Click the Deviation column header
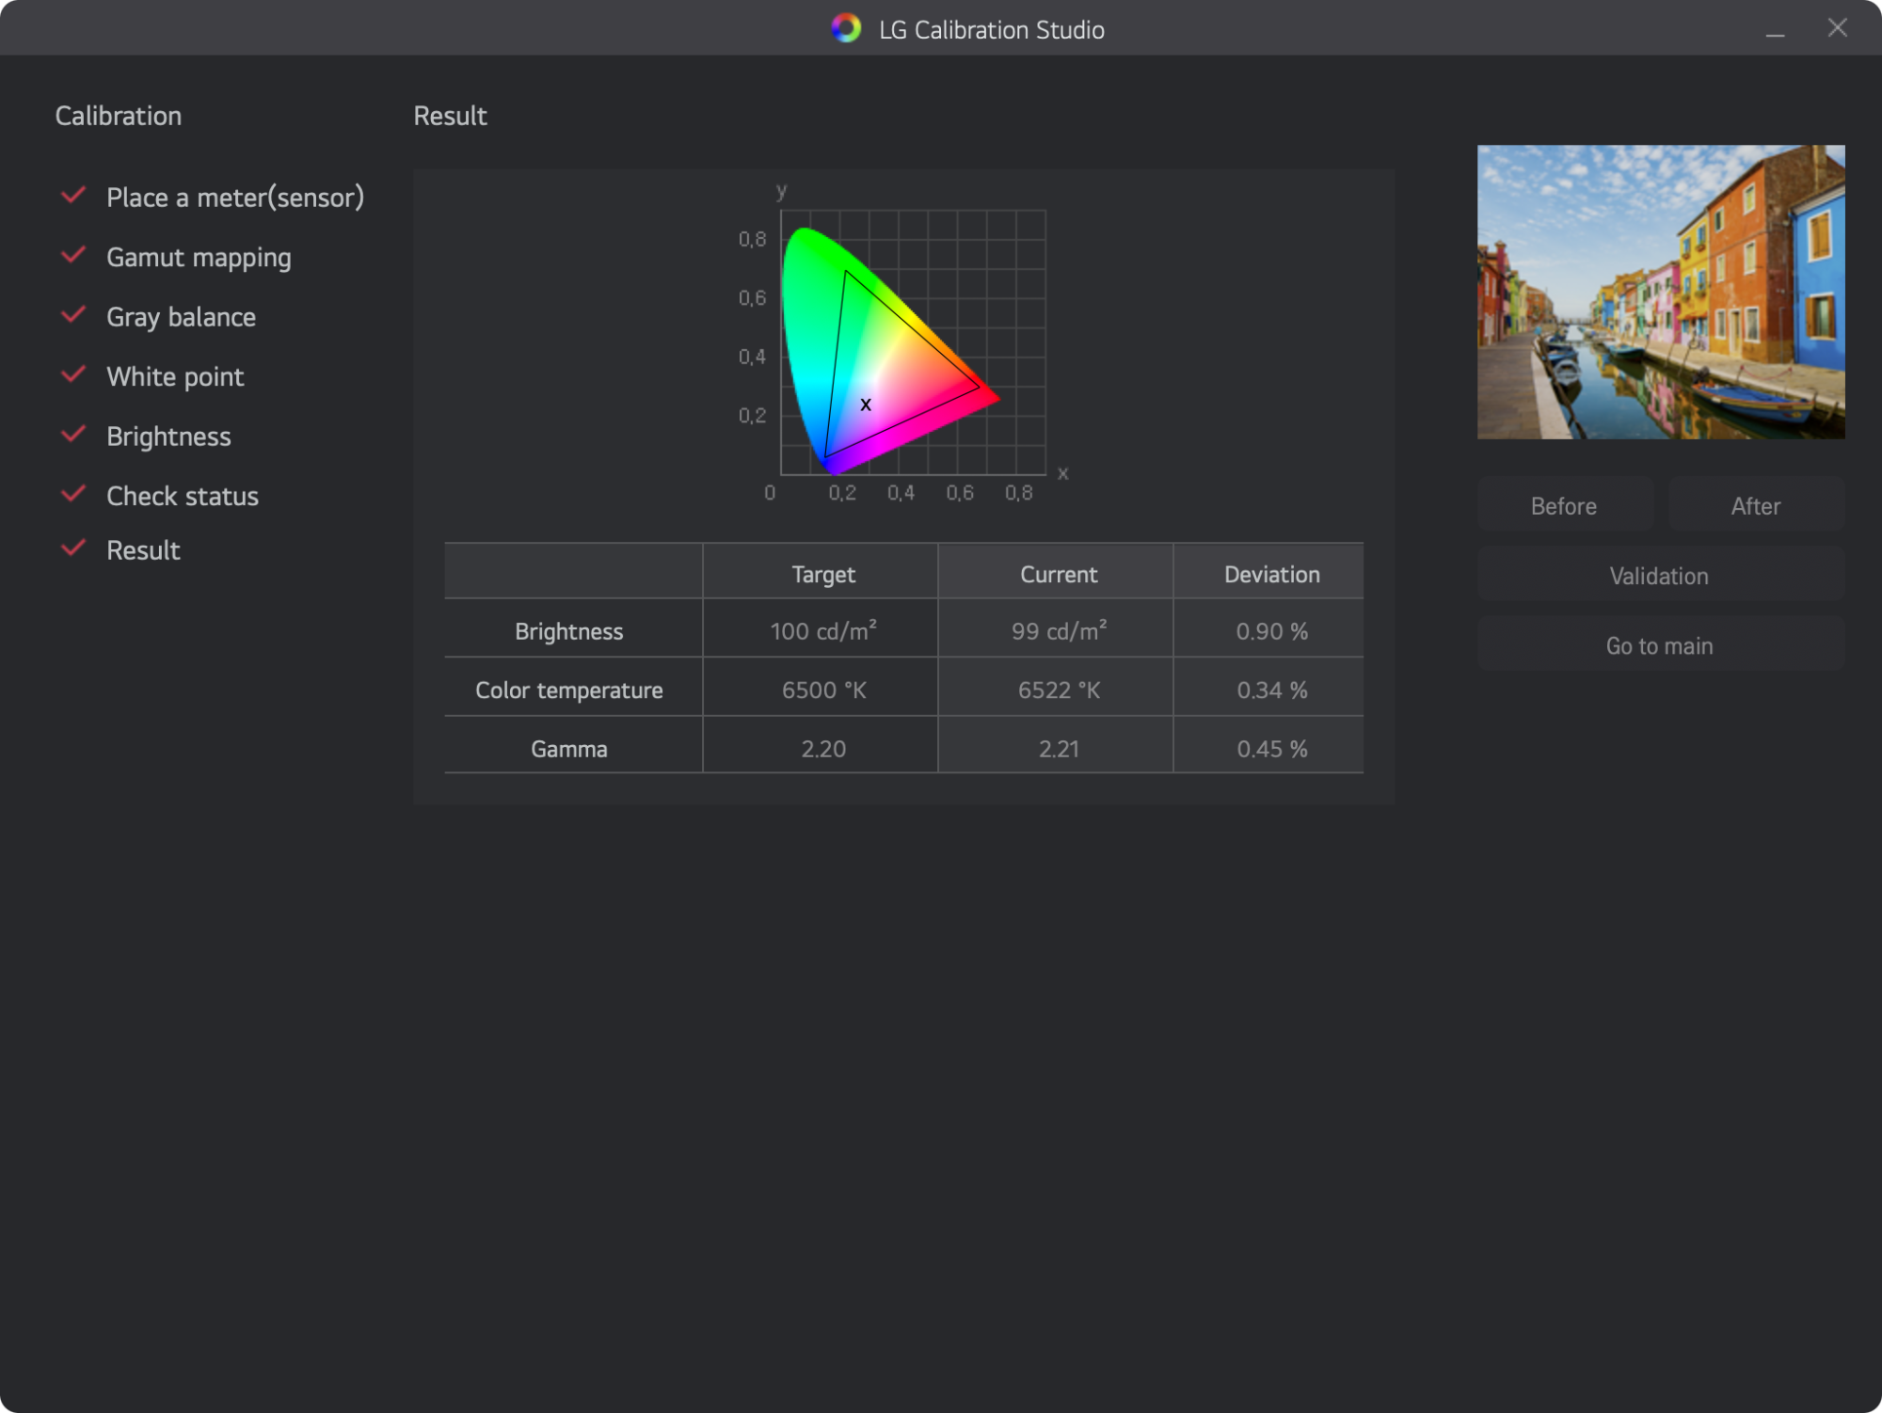 point(1271,574)
